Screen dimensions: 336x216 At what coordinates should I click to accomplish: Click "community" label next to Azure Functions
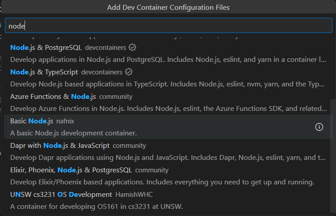(115, 97)
